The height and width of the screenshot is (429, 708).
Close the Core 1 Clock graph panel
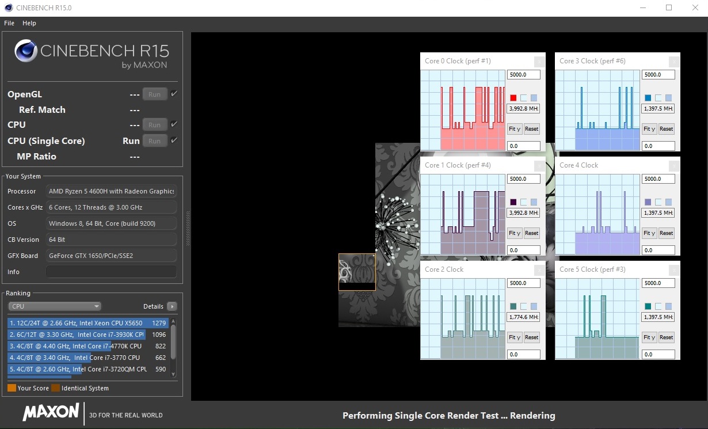point(539,165)
